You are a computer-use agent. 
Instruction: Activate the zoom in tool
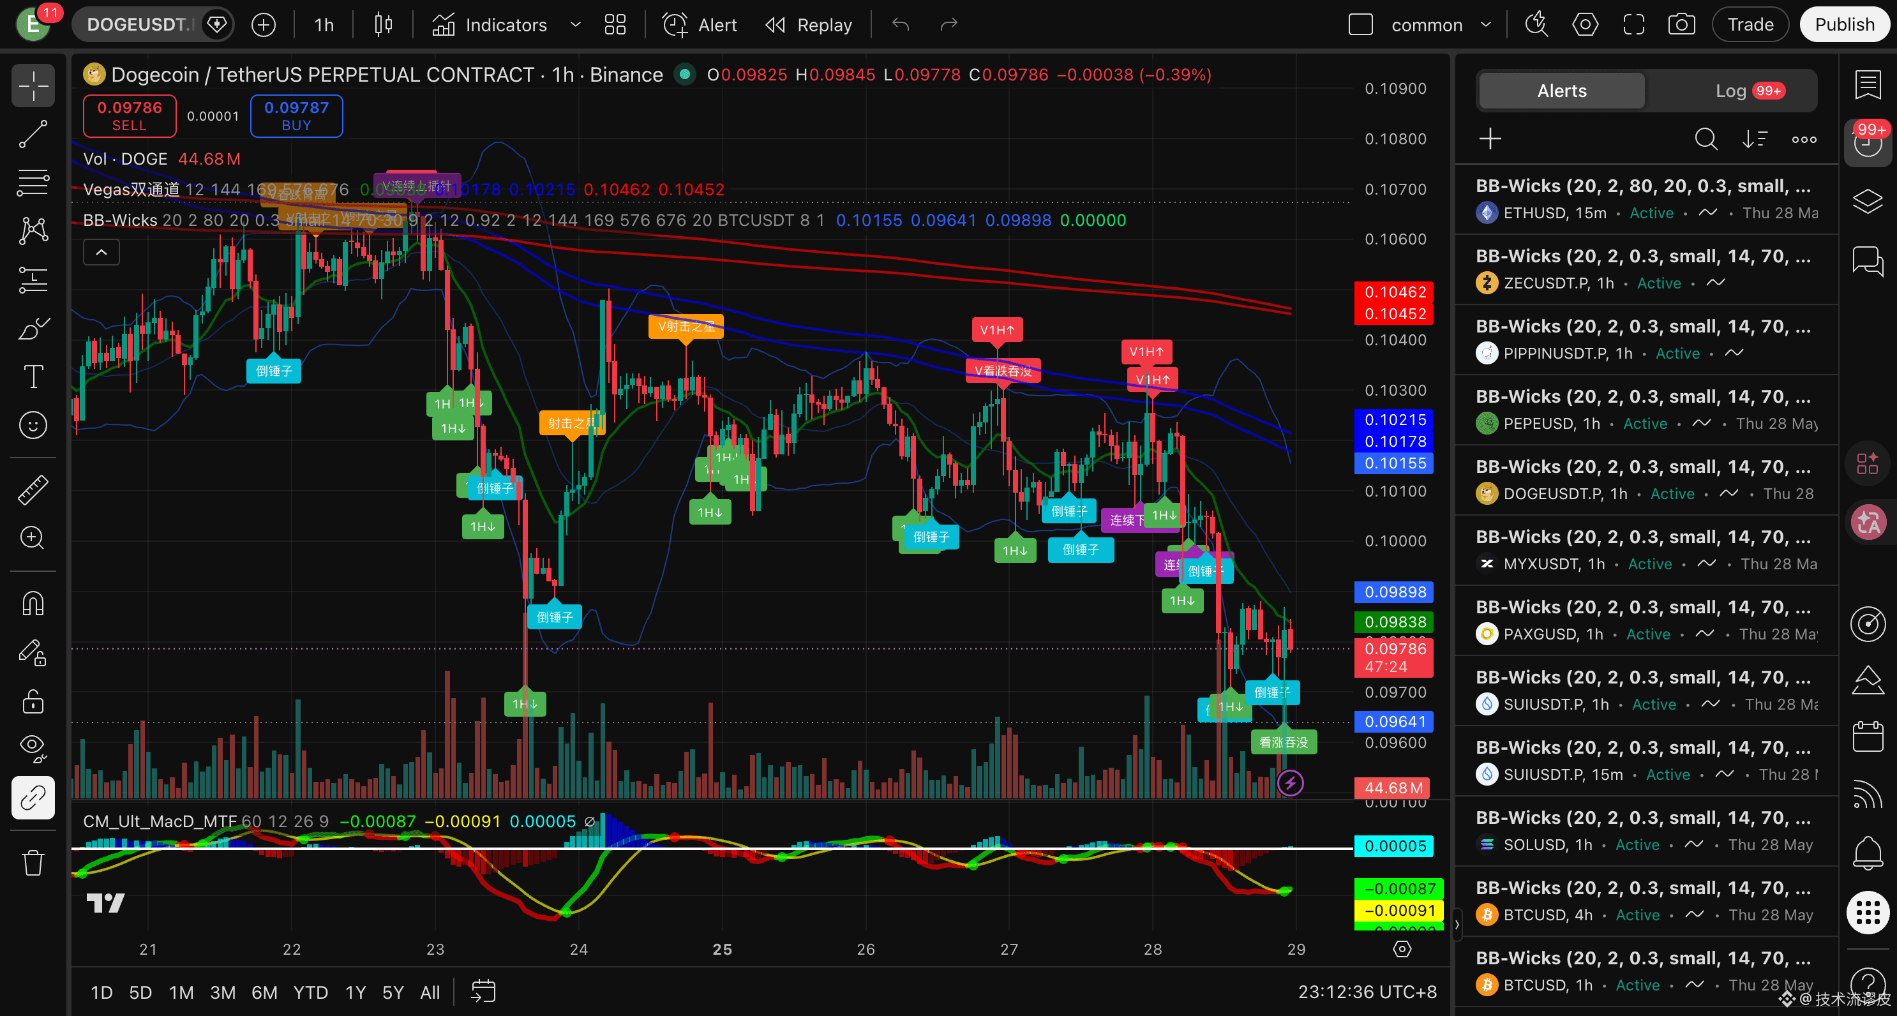point(33,538)
